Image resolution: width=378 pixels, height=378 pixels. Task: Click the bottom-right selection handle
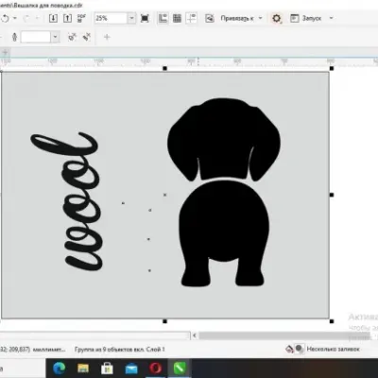pos(332,321)
